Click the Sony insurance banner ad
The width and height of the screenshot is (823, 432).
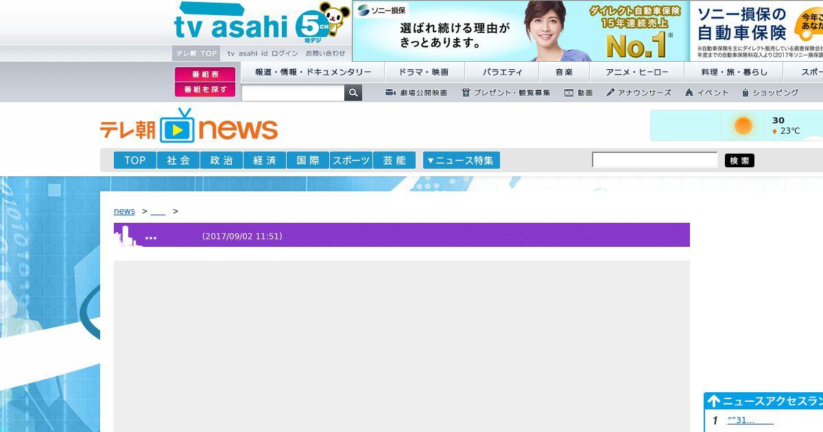(588, 31)
